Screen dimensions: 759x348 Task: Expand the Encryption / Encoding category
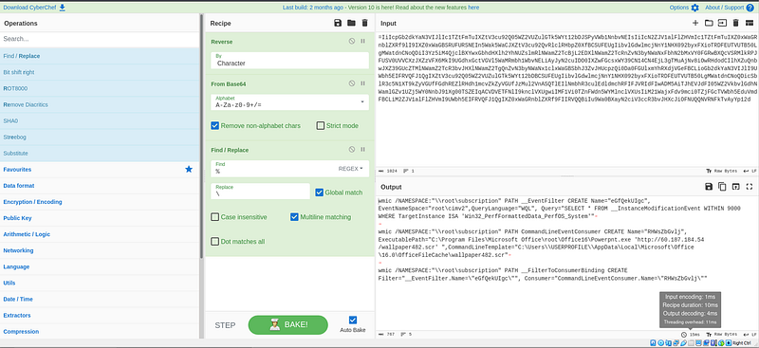(x=100, y=202)
